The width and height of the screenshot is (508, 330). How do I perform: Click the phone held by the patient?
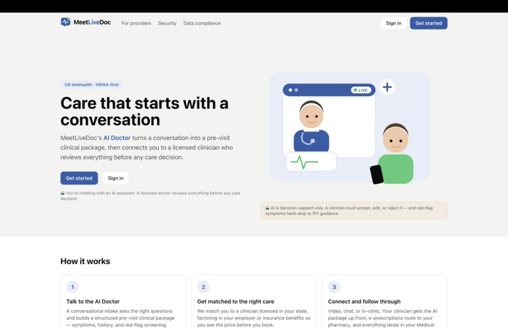tap(377, 174)
